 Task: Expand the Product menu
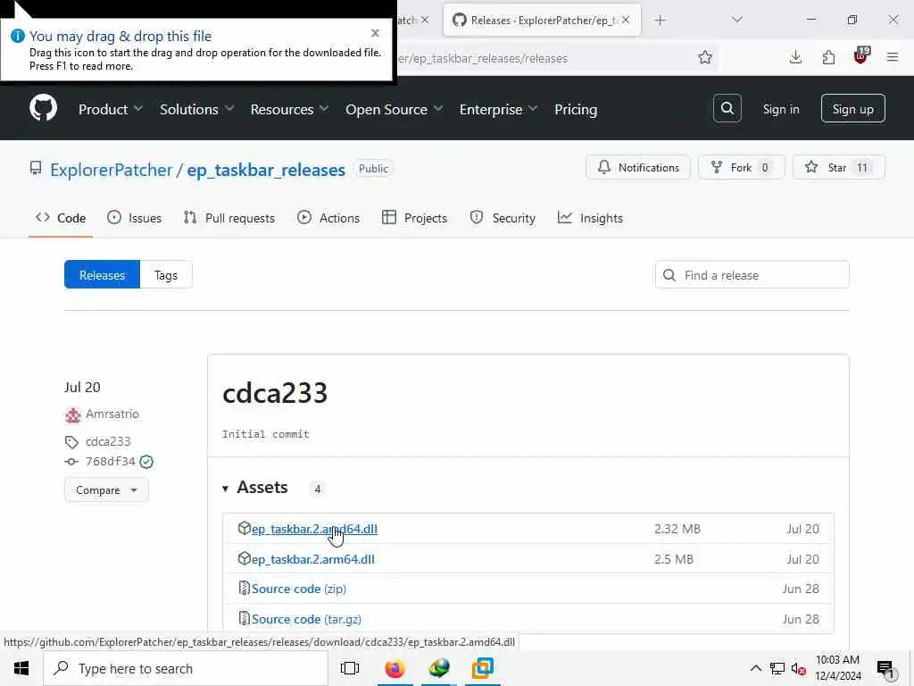coord(110,109)
